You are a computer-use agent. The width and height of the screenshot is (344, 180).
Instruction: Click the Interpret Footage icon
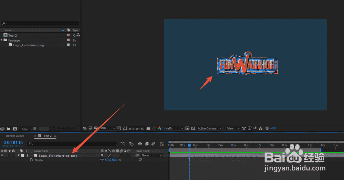pyautogui.click(x=2, y=129)
